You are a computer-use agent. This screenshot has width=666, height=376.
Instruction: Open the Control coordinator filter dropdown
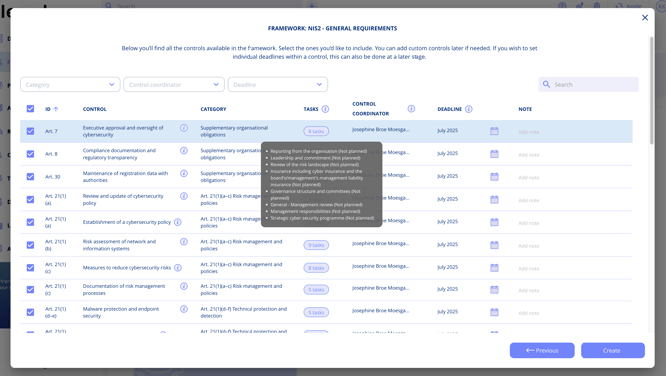(x=174, y=85)
